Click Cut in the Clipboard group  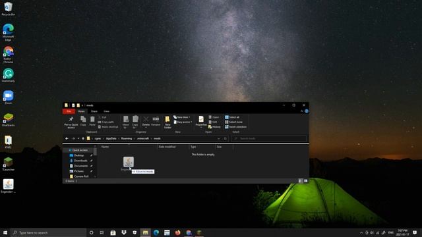coord(102,117)
